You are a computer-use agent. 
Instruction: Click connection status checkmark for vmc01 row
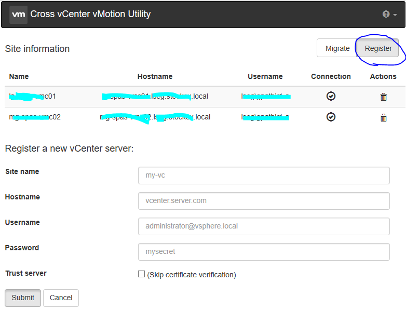click(331, 96)
